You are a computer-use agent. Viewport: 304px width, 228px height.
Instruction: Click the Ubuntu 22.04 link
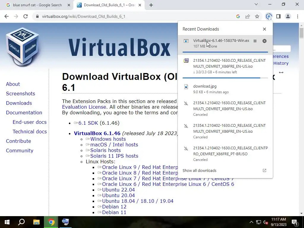pos(118,190)
